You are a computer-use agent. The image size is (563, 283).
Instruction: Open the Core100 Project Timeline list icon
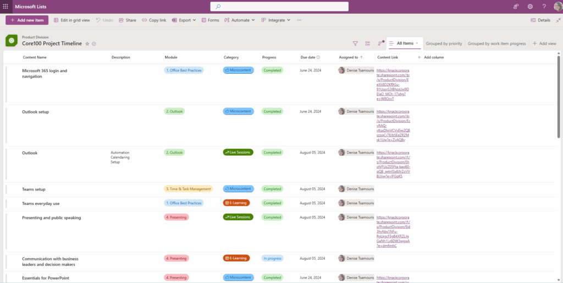[12, 41]
